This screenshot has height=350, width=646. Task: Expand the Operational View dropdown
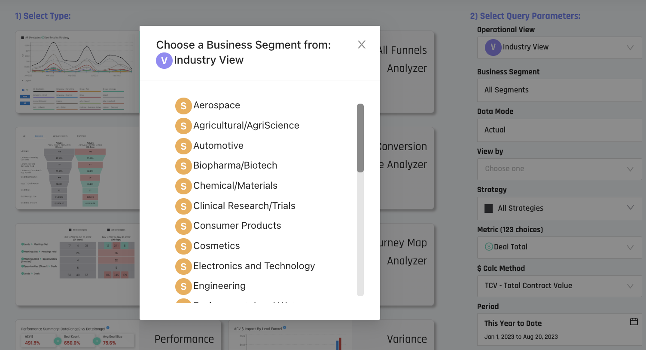tap(559, 47)
